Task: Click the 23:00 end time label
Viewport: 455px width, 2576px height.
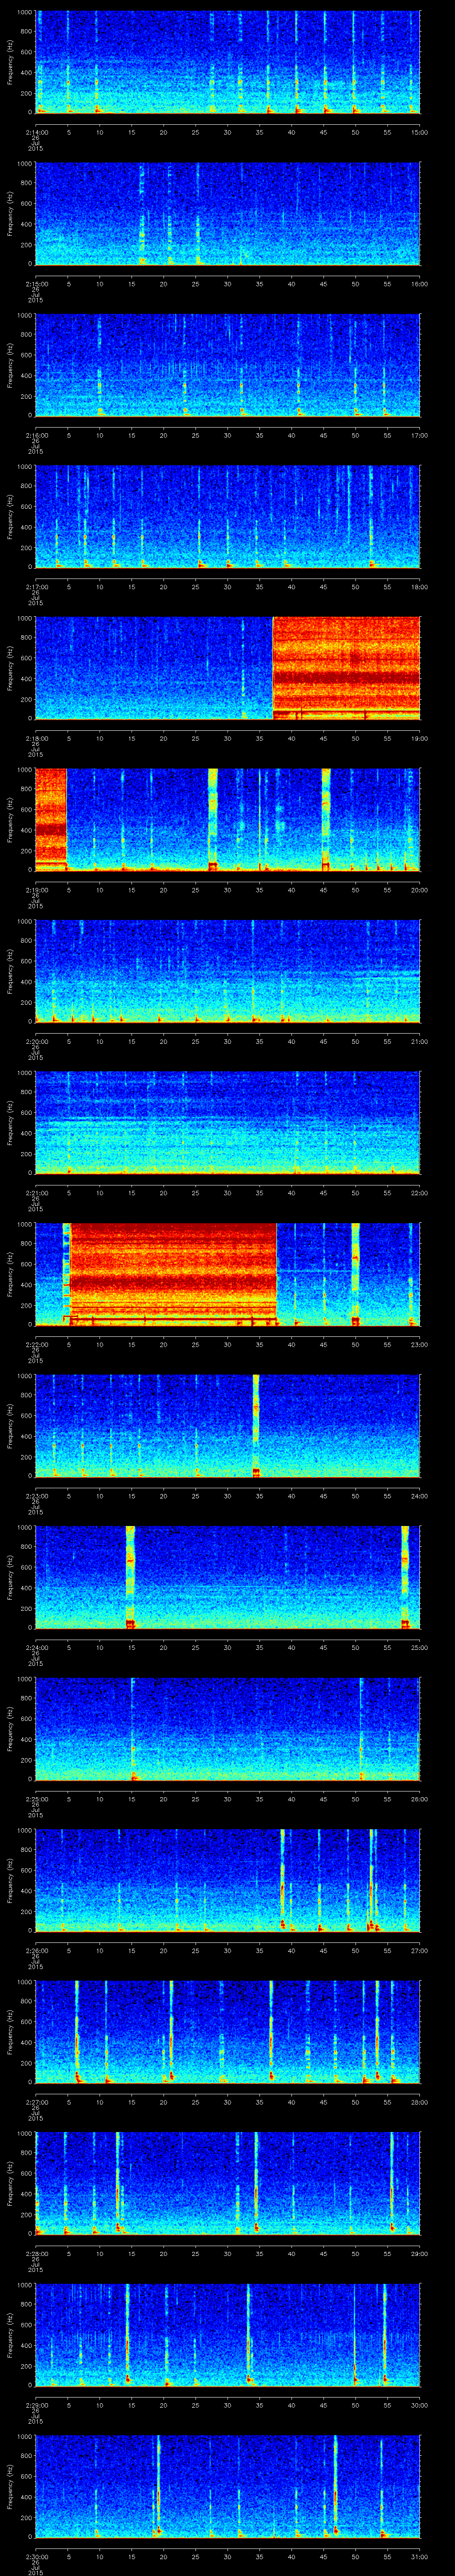Action: [420, 1344]
